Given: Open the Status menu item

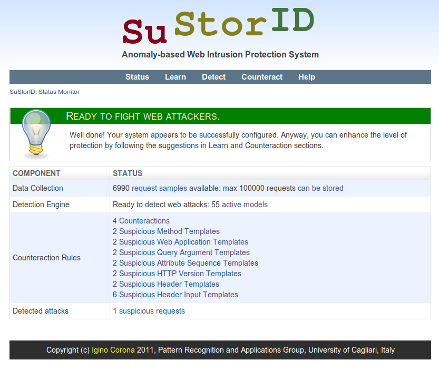Looking at the screenshot, I should [x=137, y=77].
